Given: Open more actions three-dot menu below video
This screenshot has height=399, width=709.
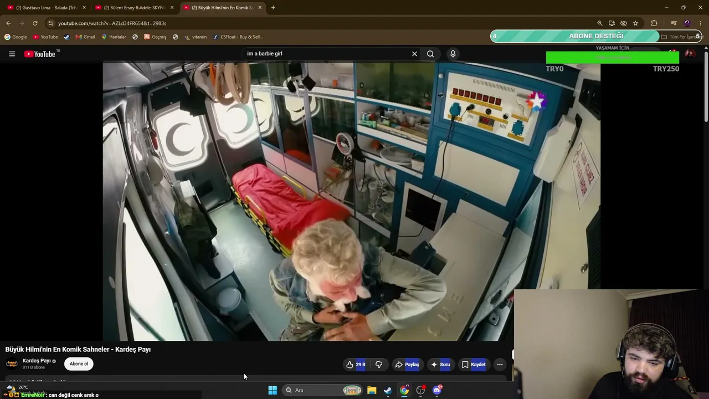Looking at the screenshot, I should coord(500,365).
